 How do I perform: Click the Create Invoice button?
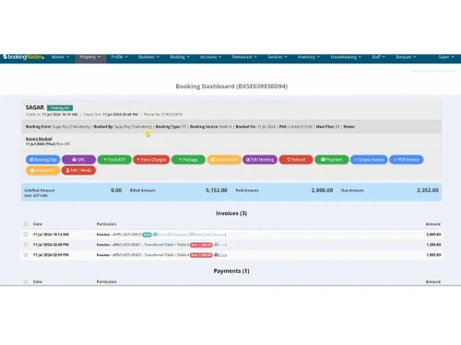click(369, 159)
